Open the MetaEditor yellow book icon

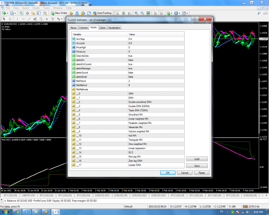(71, 13)
